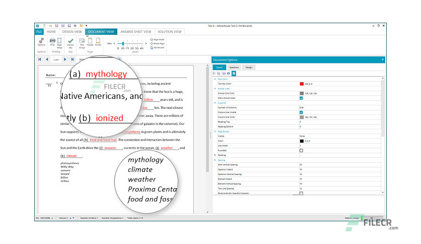
Task: Click the red Test Key Color swatch
Action: 302,84
